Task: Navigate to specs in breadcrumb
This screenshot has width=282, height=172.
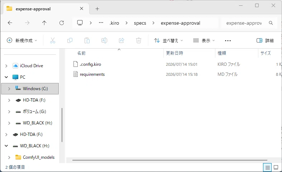Action: point(140,23)
